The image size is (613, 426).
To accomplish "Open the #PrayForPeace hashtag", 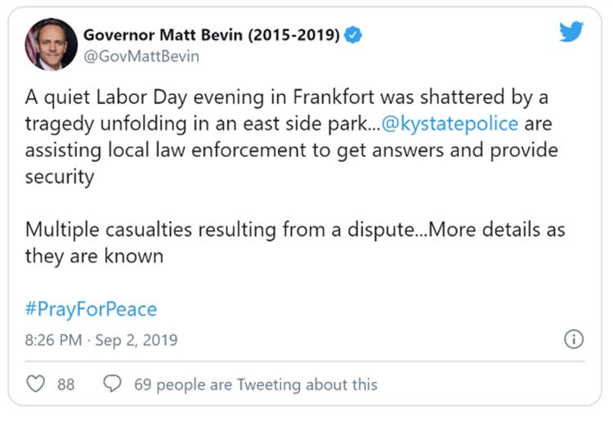I will tap(91, 309).
